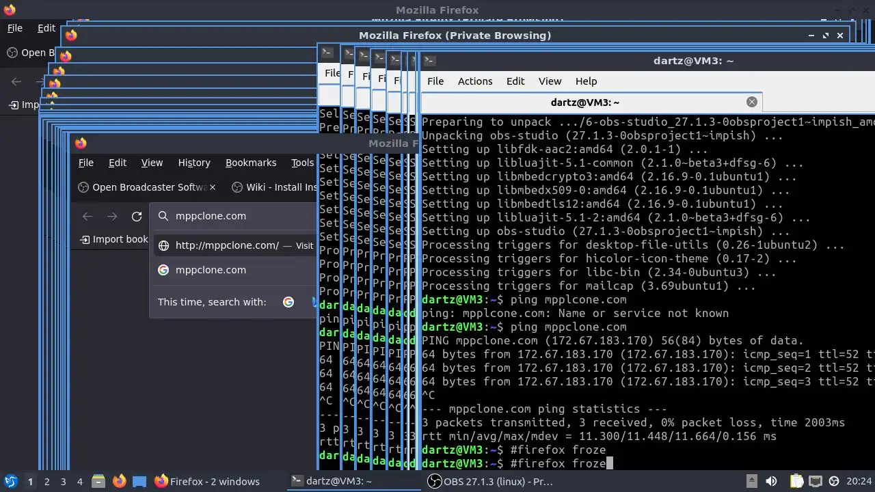875x492 pixels.
Task: Open 'Firefox - 2 windows' taskbar group
Action: [217, 481]
